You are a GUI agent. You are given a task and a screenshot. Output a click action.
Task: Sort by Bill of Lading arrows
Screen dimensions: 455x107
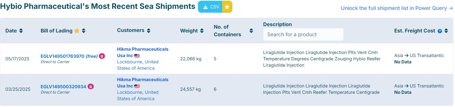pyautogui.click(x=84, y=31)
